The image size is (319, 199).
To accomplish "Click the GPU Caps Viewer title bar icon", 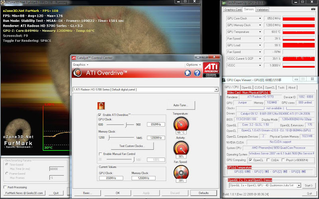I will coord(224,80).
